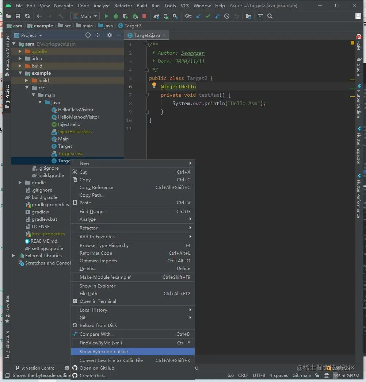Click example in the breadcrumb path
The width and height of the screenshot is (366, 382).
click(43, 26)
